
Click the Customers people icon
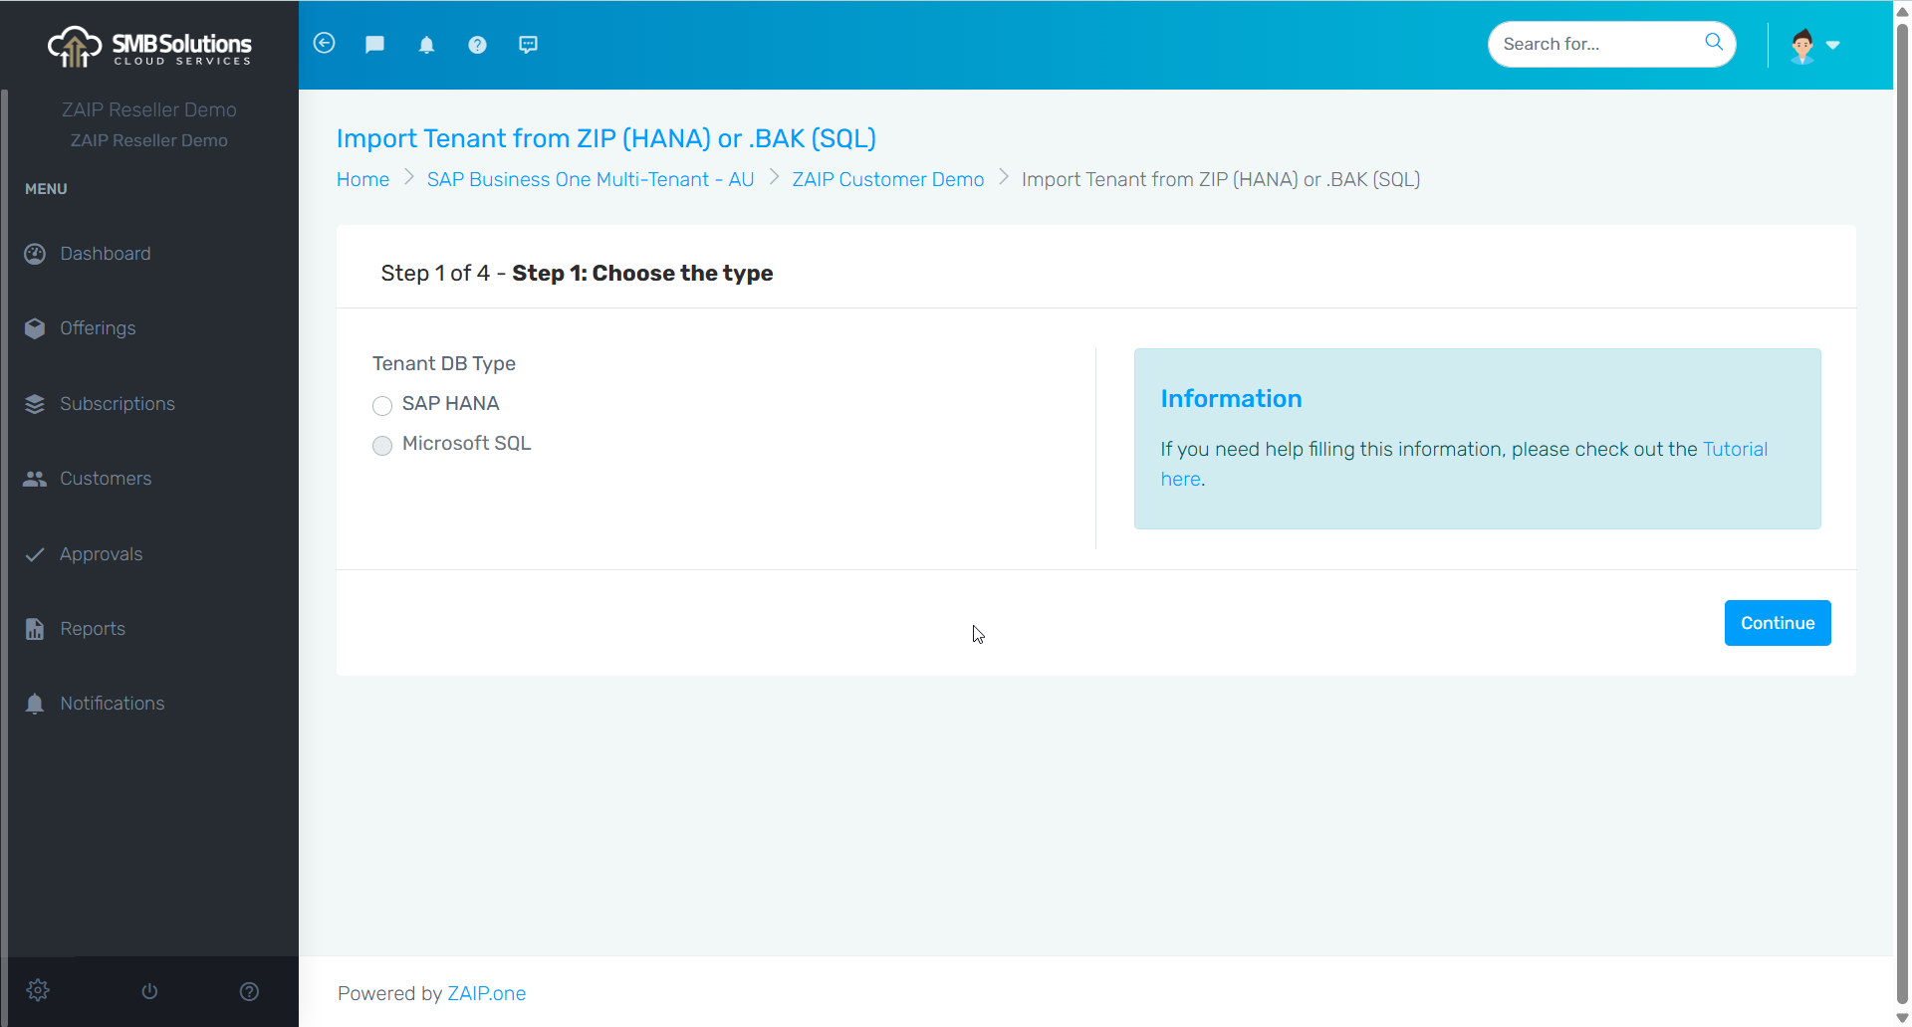coord(35,479)
